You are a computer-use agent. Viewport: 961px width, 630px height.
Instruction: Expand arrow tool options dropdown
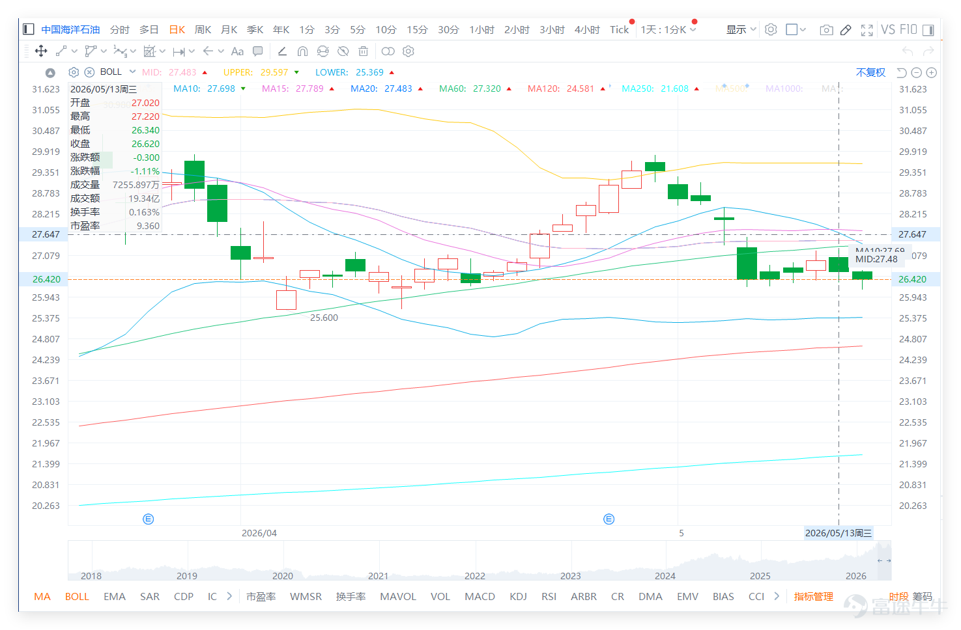221,51
